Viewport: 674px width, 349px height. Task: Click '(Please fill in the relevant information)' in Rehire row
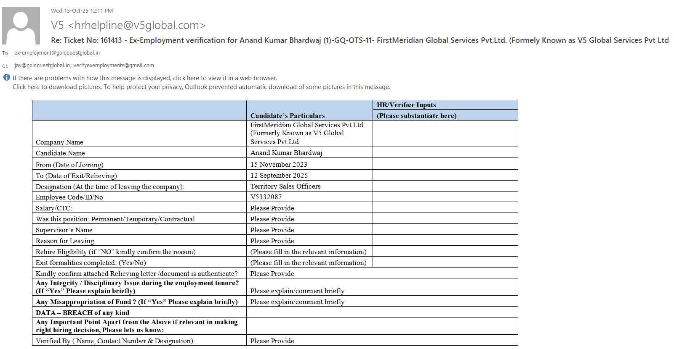pos(309,252)
